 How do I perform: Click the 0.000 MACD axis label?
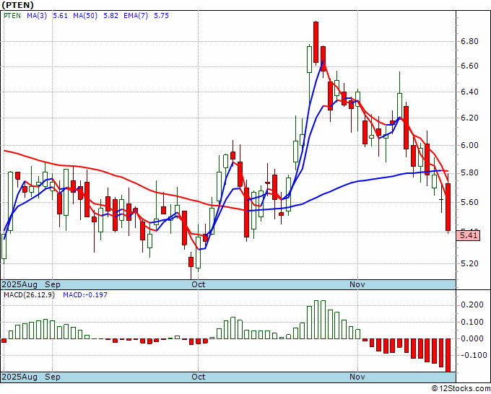[x=472, y=338]
